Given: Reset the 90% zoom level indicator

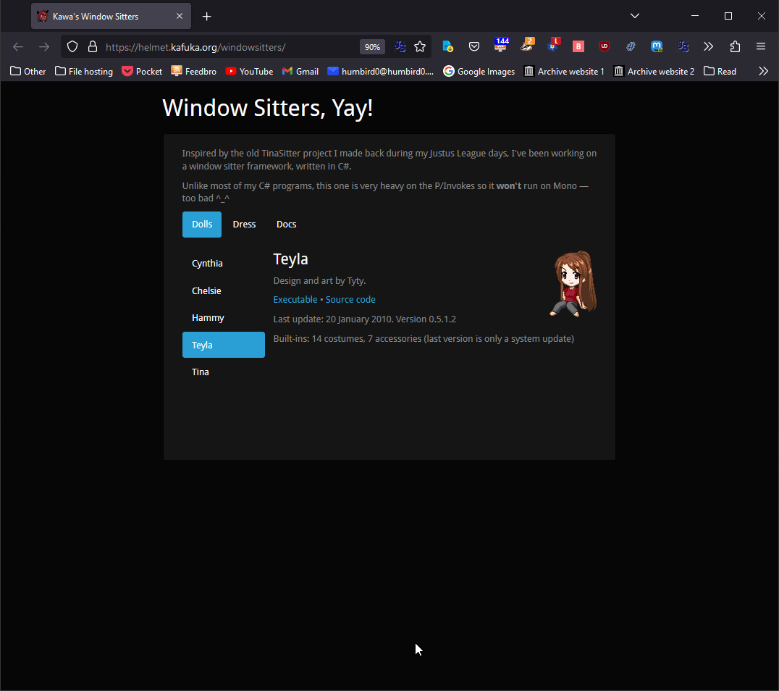Looking at the screenshot, I should [372, 47].
